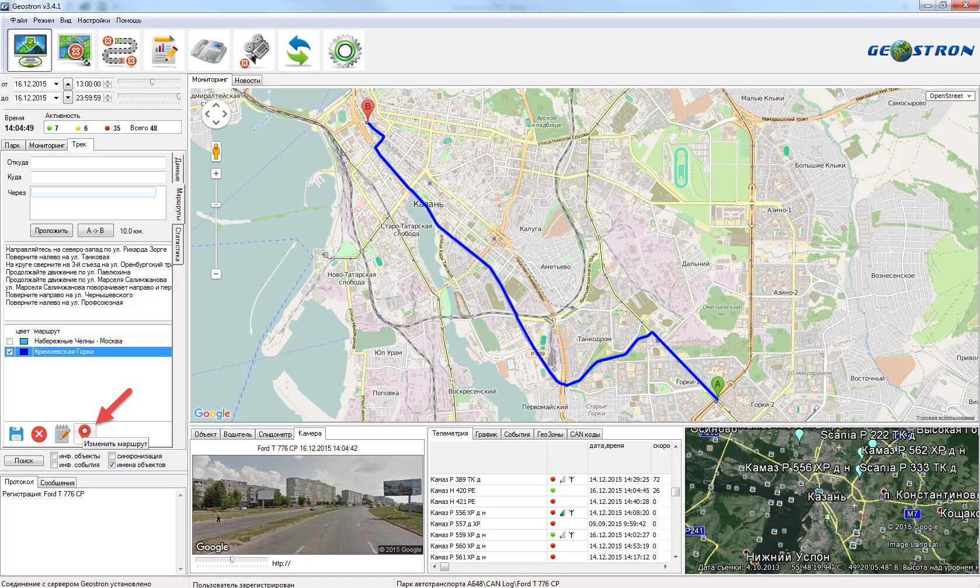Open the Сообщения tab
The height and width of the screenshot is (588, 980).
coord(57,483)
